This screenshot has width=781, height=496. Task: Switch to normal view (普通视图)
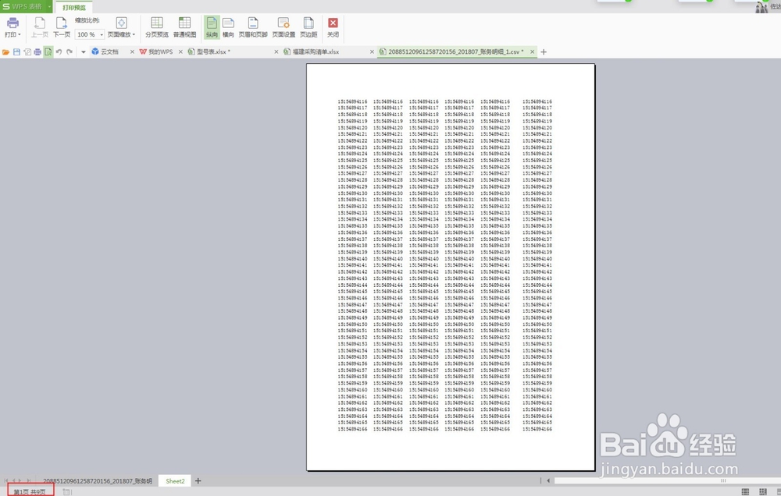pos(184,27)
